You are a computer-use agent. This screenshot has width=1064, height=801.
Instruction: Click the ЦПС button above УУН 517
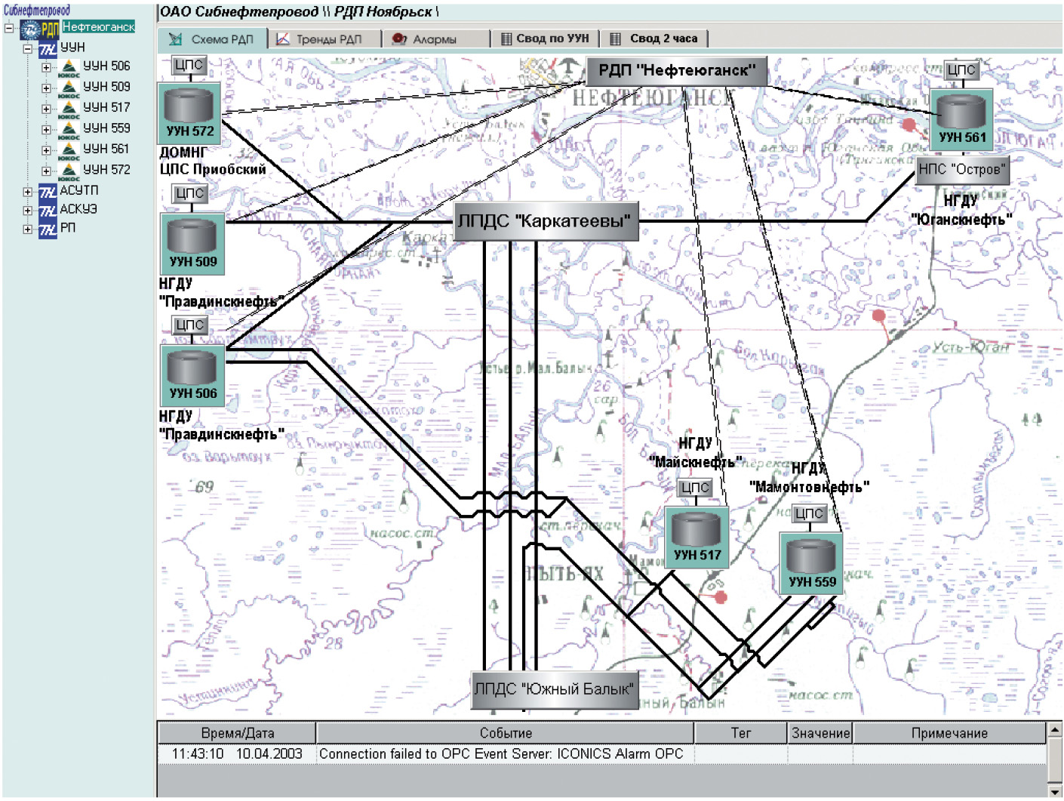pyautogui.click(x=694, y=488)
